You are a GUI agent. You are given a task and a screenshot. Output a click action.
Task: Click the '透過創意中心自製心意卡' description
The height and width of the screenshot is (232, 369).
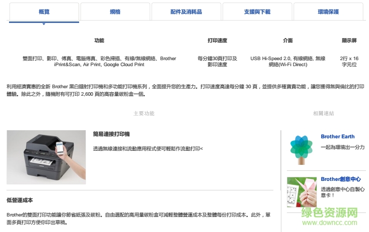tap(342, 192)
